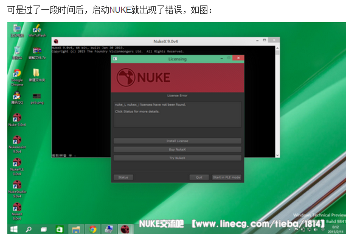
Task: Click the console scrollbar down arrow
Action: 277,155
